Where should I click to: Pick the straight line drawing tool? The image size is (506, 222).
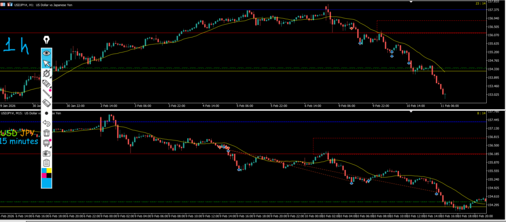pos(47,93)
